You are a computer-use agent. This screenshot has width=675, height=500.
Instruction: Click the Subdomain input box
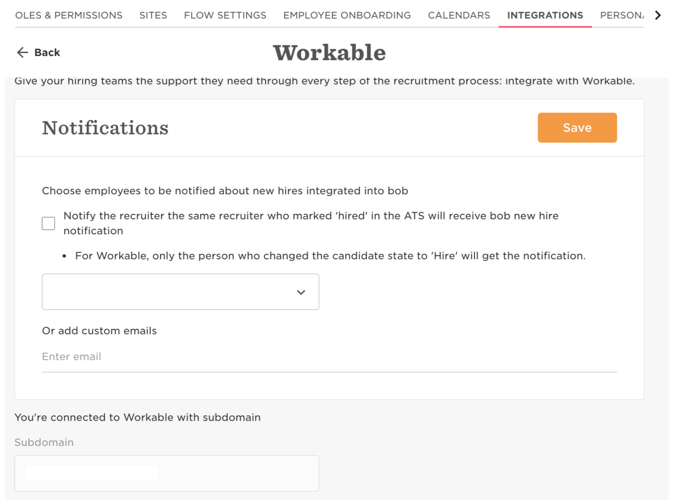(x=167, y=473)
